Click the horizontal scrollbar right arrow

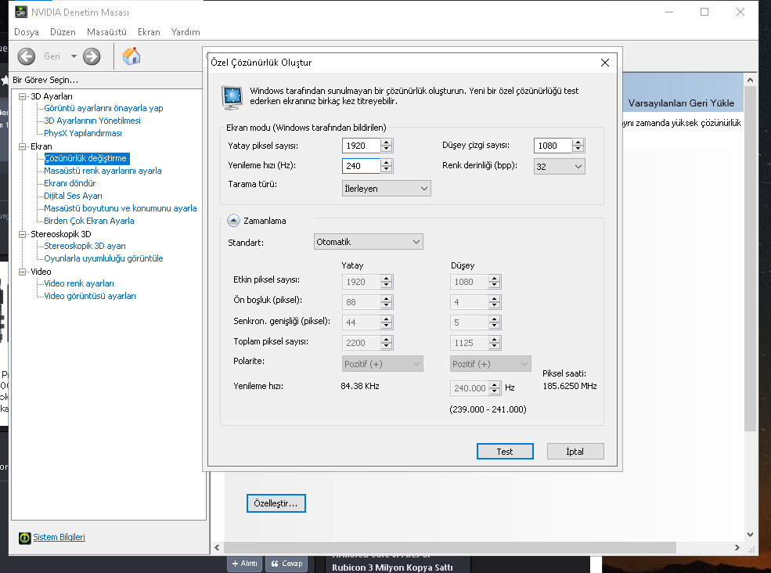[737, 547]
